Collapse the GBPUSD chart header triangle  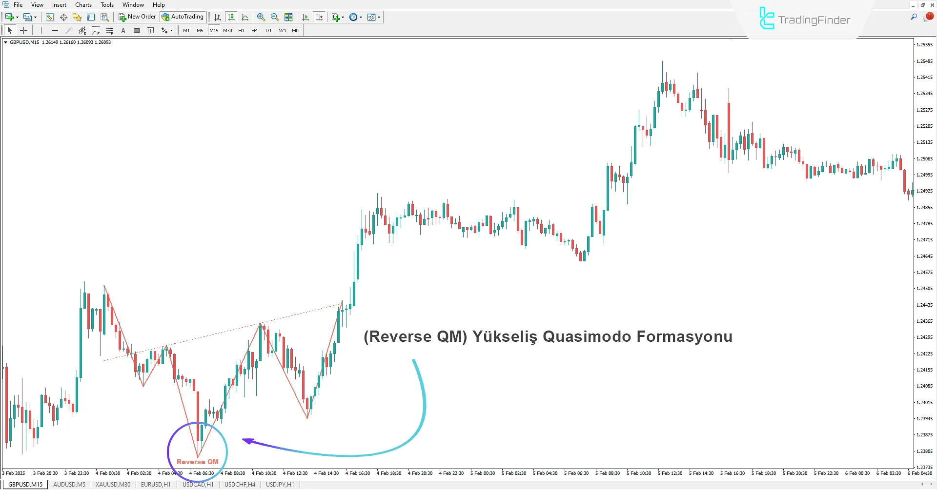[x=5, y=42]
